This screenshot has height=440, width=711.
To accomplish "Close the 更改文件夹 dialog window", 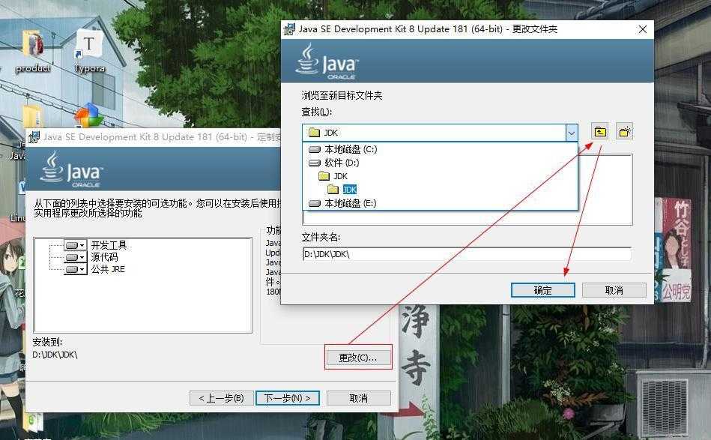I will tap(643, 29).
